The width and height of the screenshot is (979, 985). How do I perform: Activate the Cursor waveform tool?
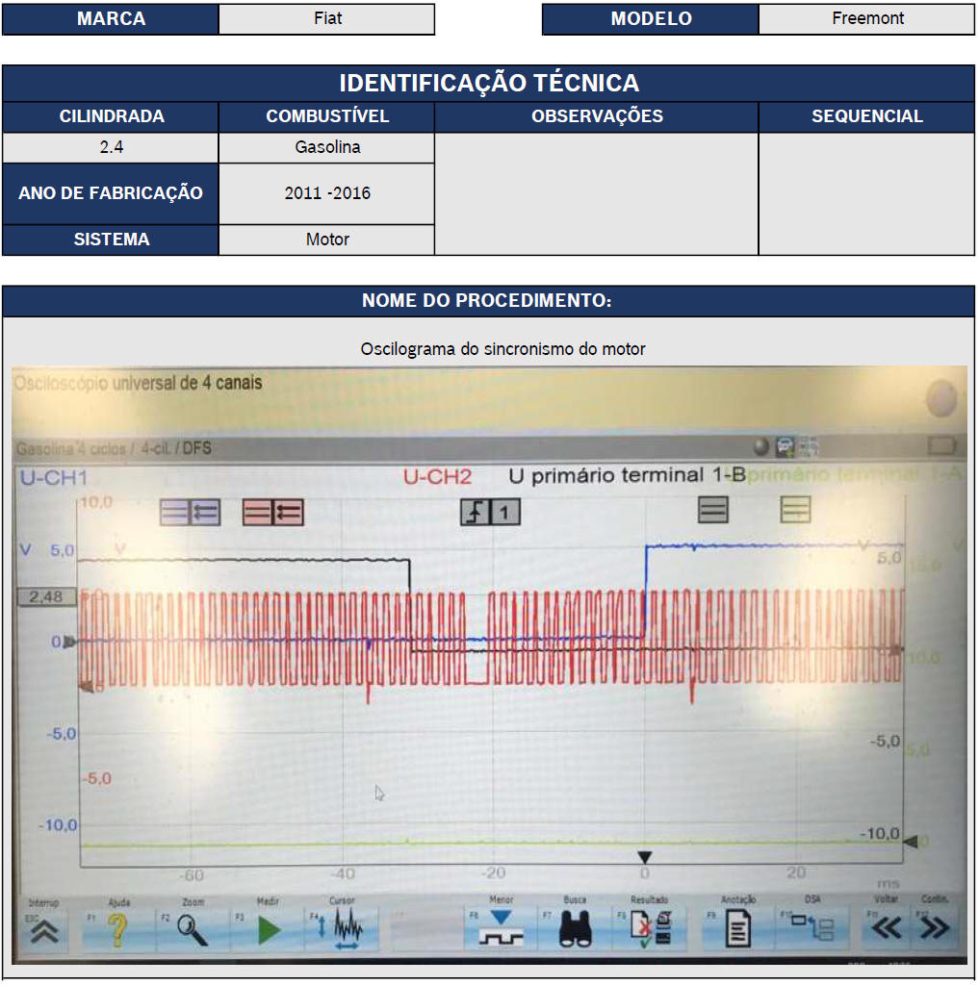[x=347, y=929]
